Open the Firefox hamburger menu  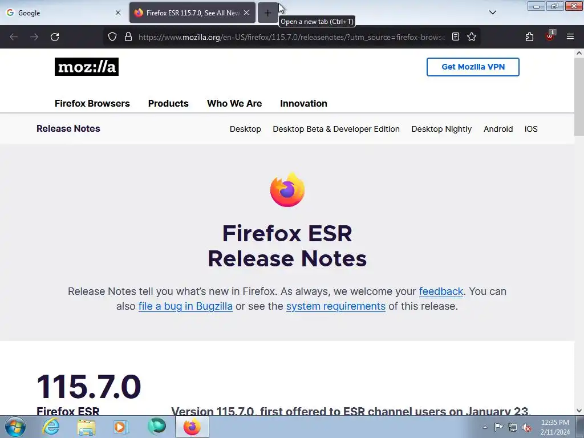pyautogui.click(x=570, y=37)
